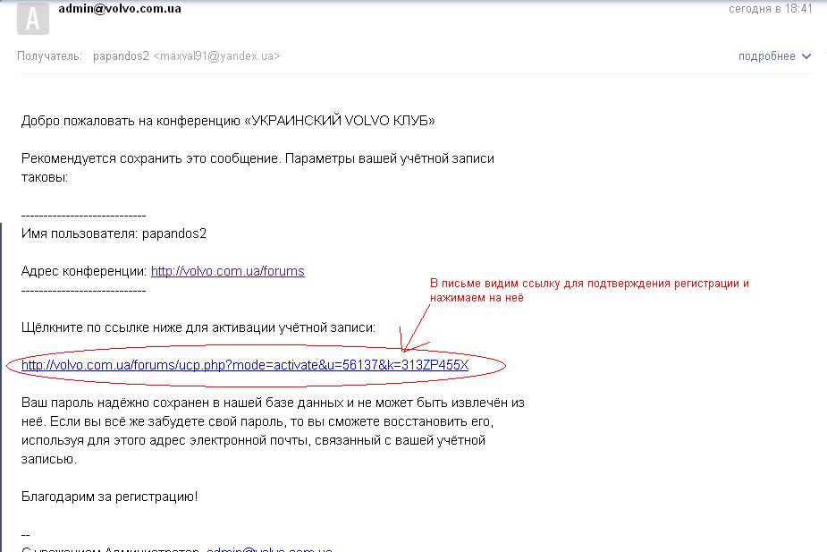Click the admin email link in the signature
The image size is (827, 552).
click(269, 548)
